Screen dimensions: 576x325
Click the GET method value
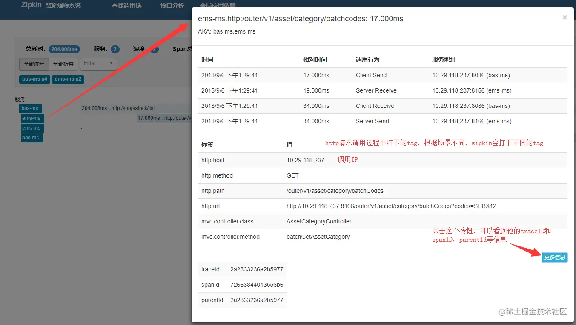[292, 175]
